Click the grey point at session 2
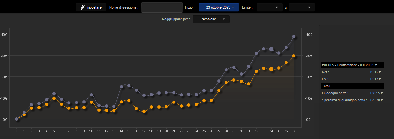Image resolution: width=394 pixels, height=139 pixels. (x=31, y=104)
